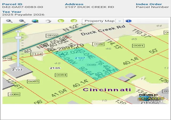Select parcel label 0104
This screenshot has height=120, width=171.
point(37,54)
